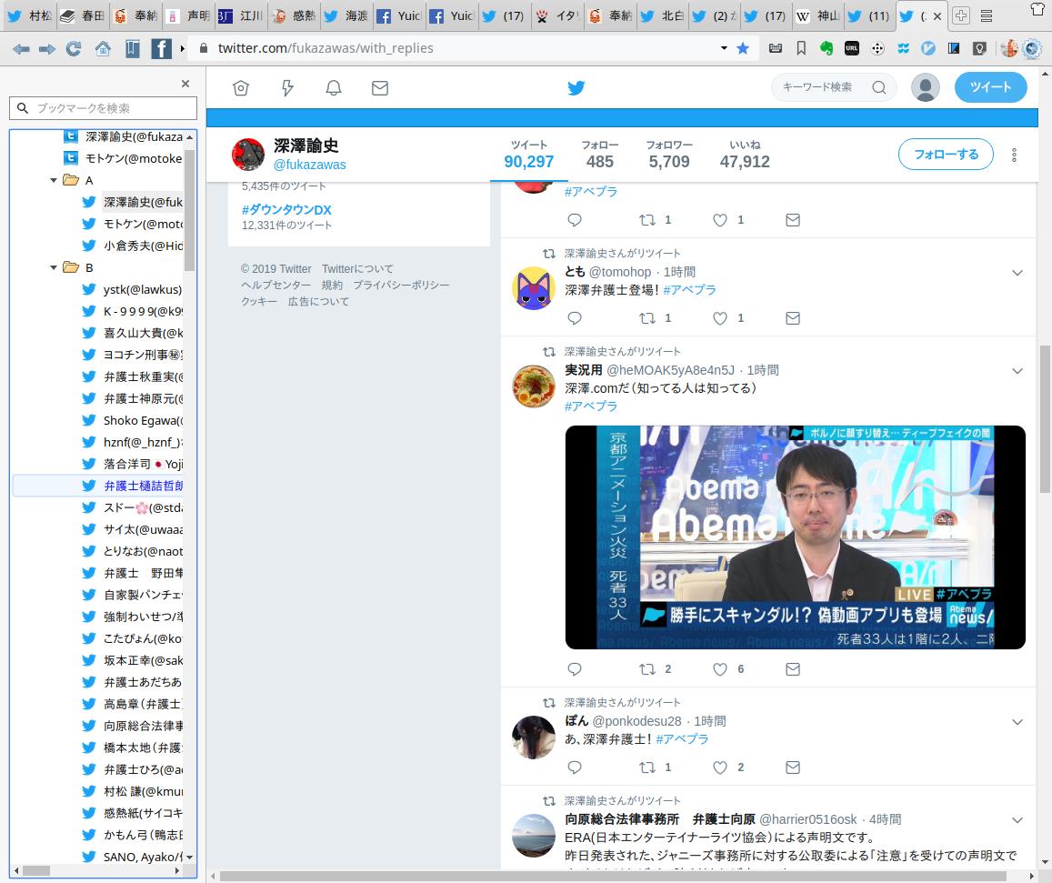This screenshot has width=1052, height=883.
Task: Click the フォローする button
Action: pyautogui.click(x=946, y=155)
